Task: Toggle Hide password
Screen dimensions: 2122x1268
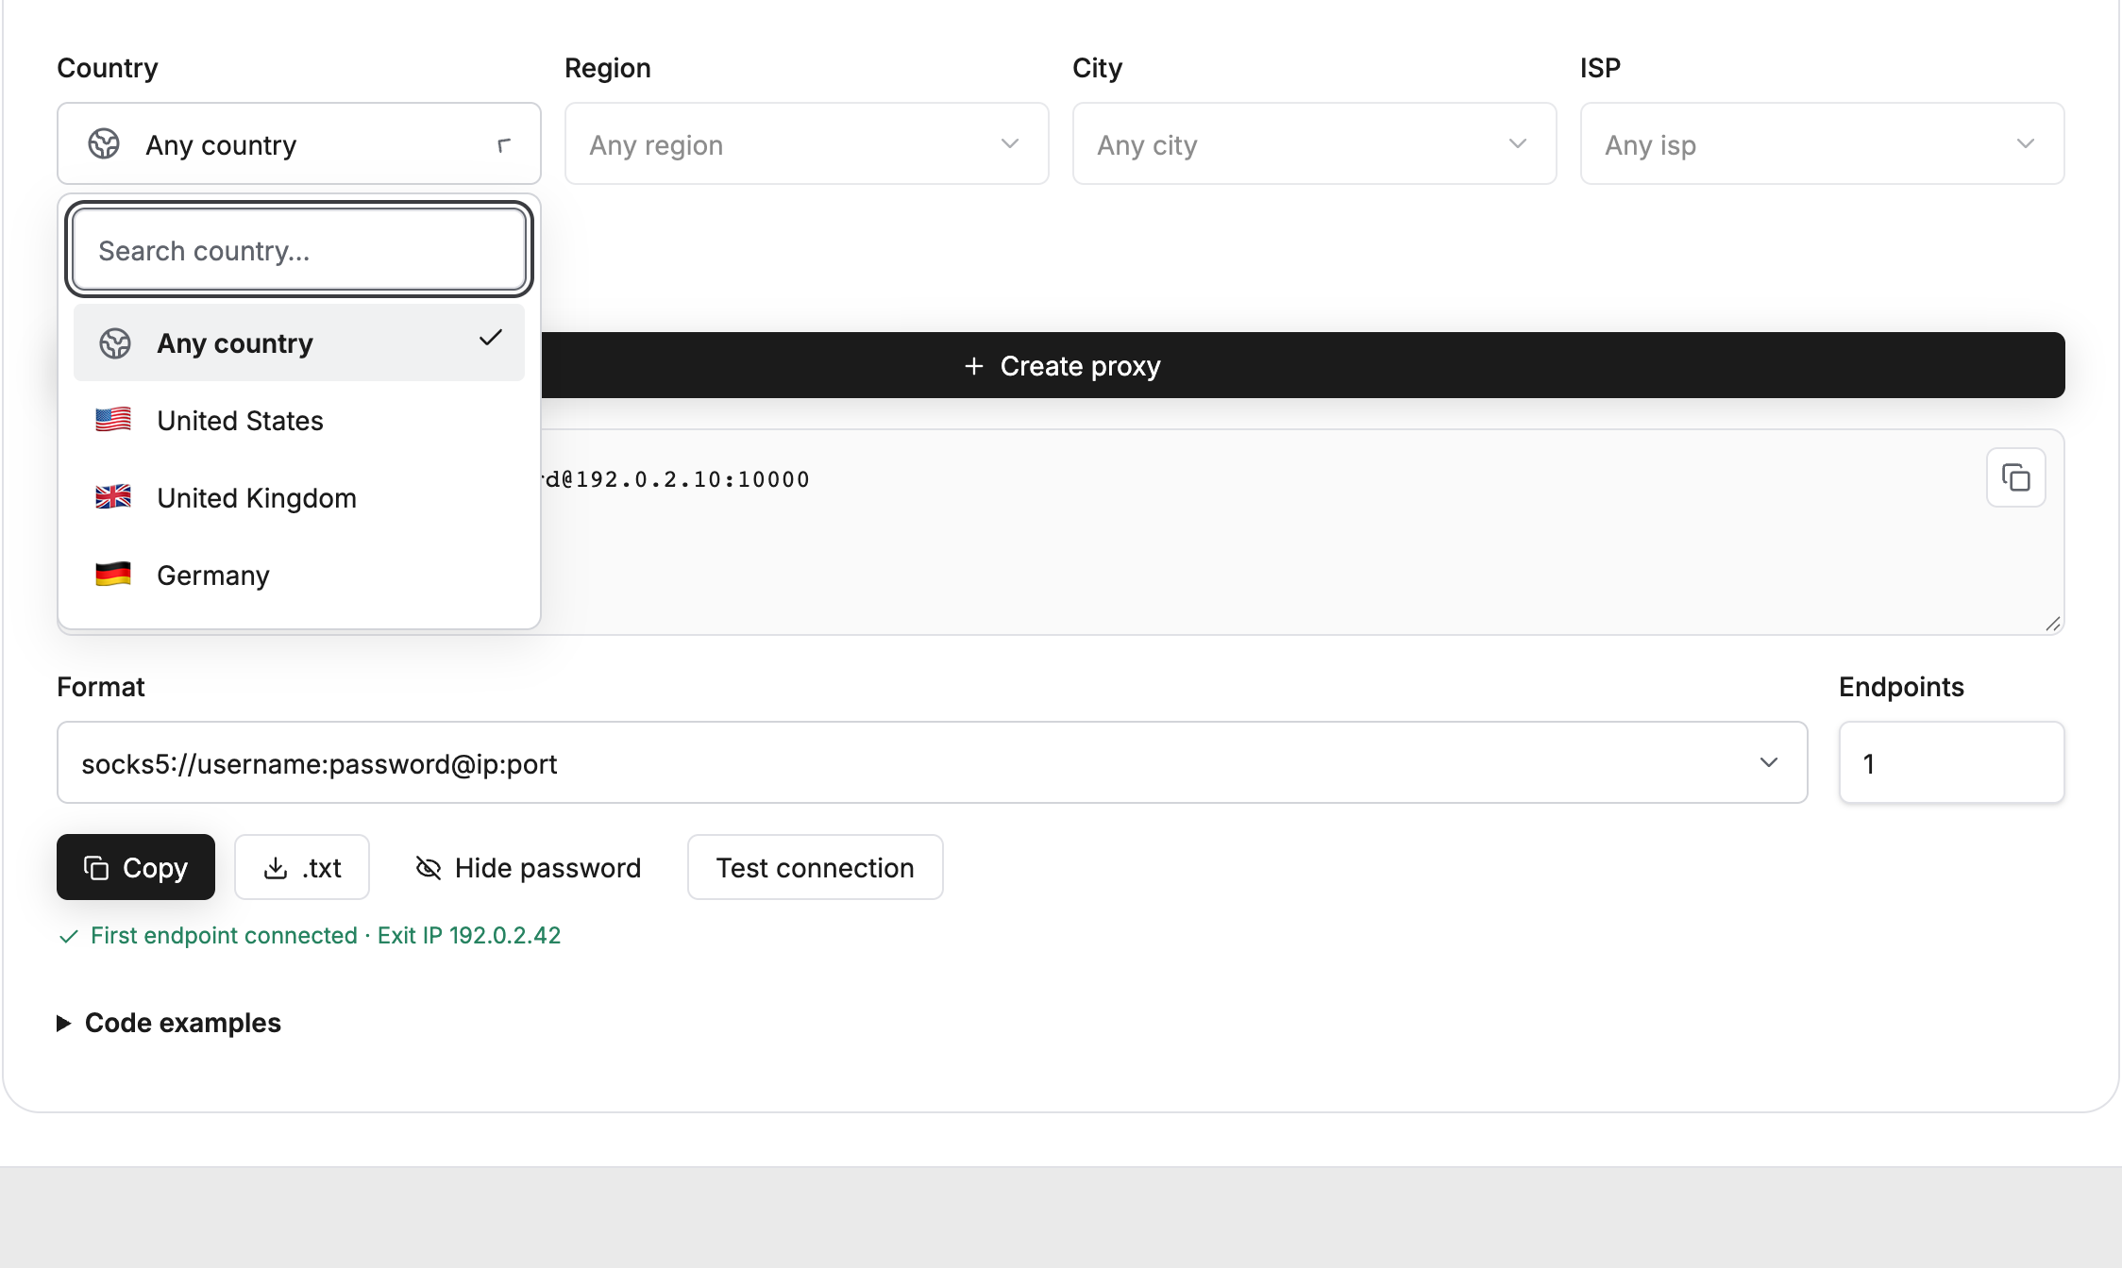Action: tap(529, 867)
